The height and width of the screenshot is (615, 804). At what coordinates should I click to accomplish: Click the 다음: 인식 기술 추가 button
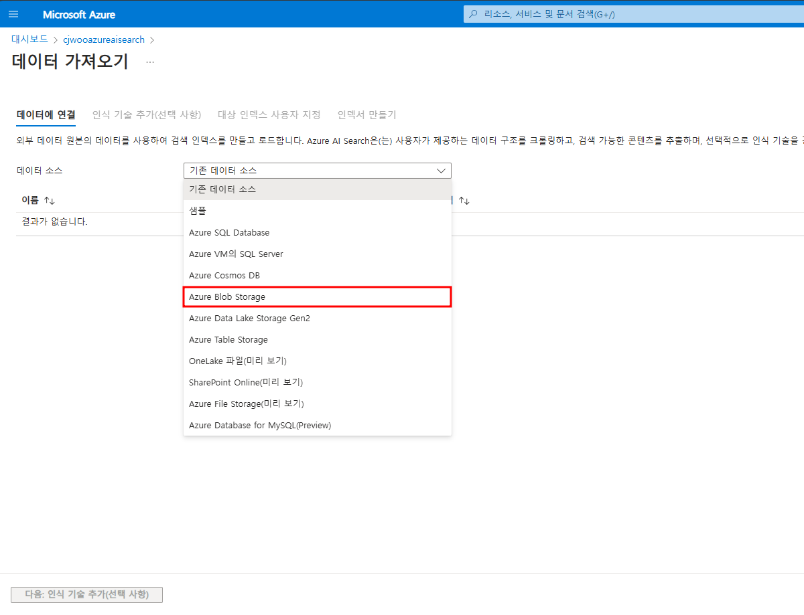[87, 594]
